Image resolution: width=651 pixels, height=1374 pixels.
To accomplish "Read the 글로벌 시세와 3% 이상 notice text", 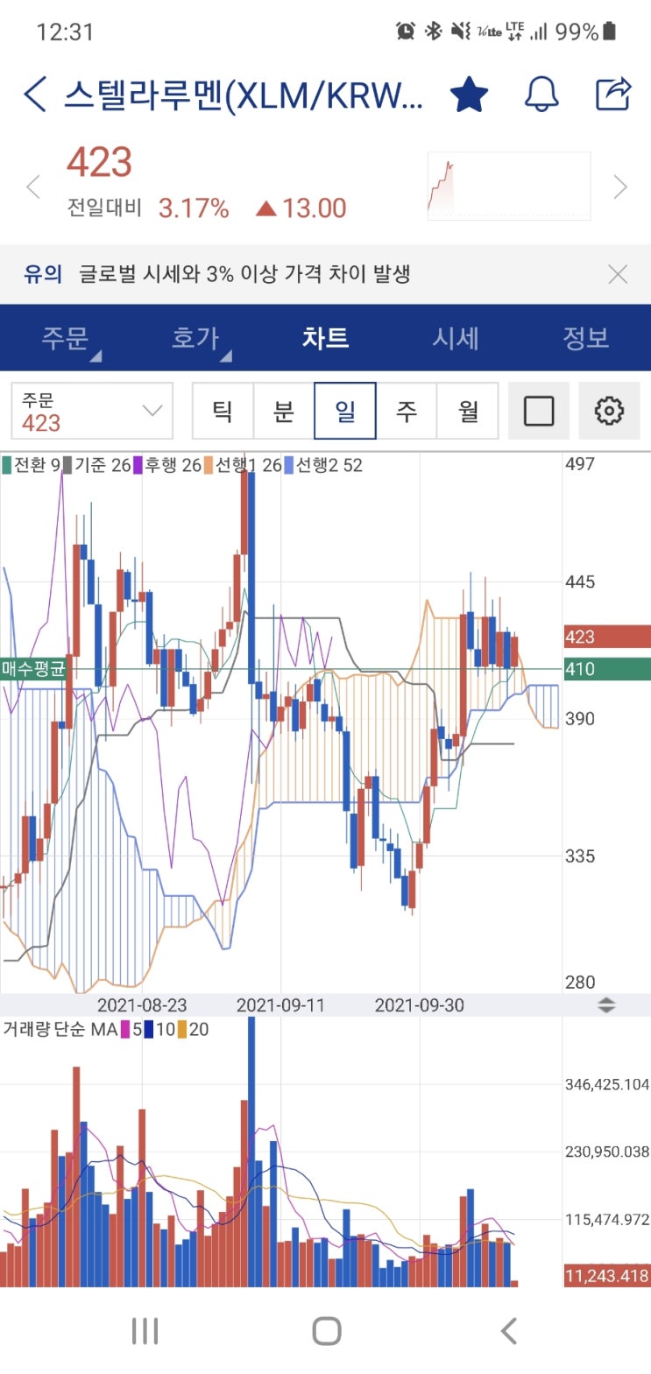I will (244, 274).
